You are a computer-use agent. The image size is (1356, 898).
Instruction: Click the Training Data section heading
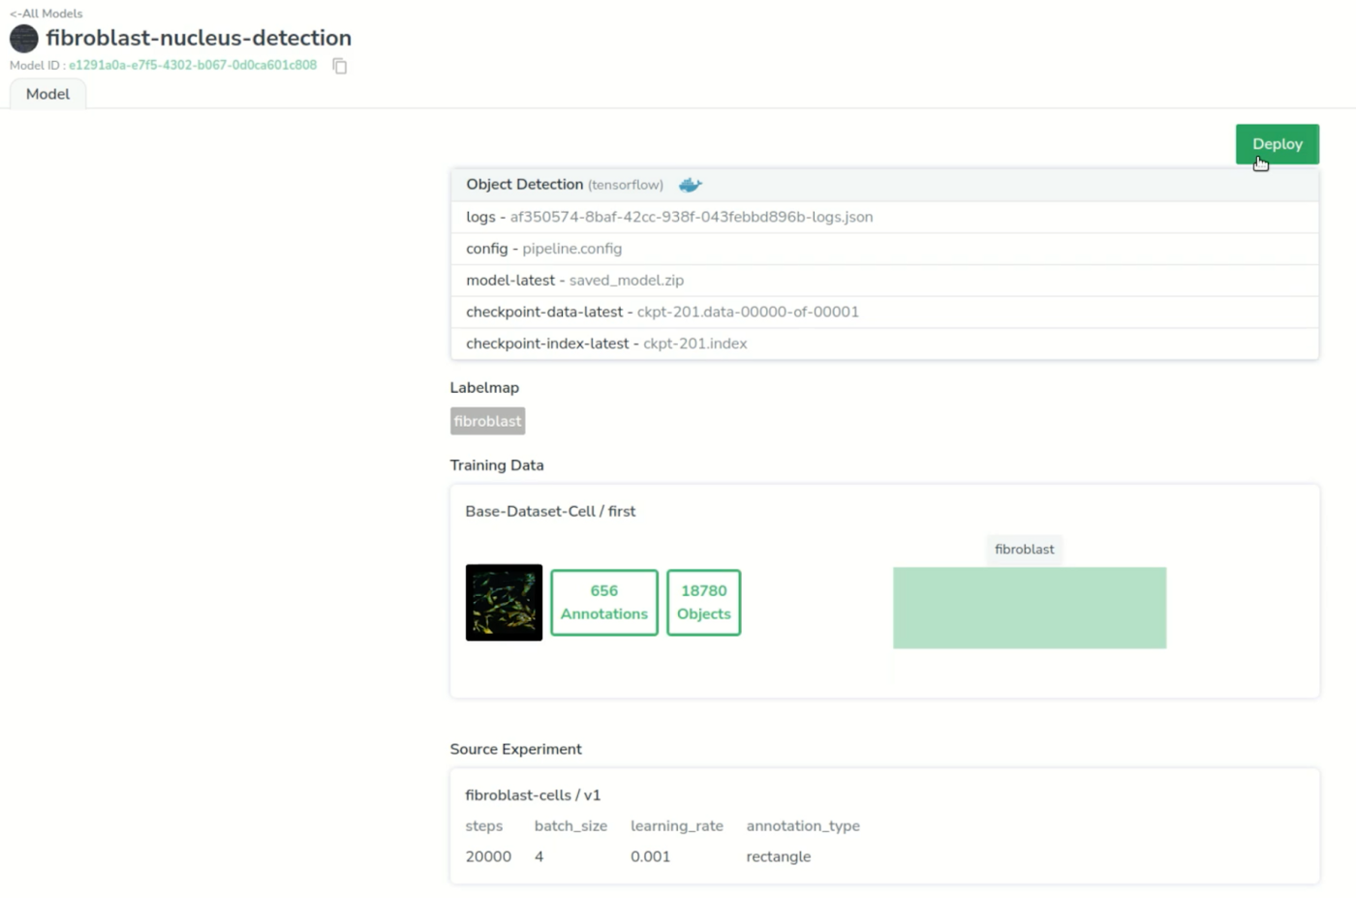tap(497, 464)
